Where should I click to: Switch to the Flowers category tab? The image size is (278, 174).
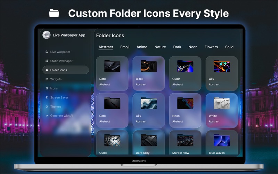tap(211, 47)
